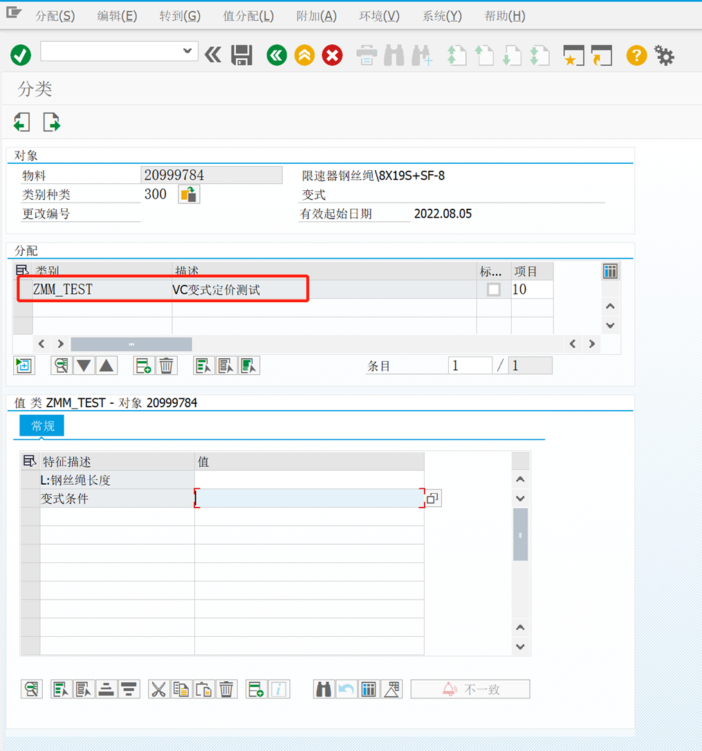Click trash delete icon in bottom toolbar
Viewport: 702px width, 751px height.
pos(226,689)
